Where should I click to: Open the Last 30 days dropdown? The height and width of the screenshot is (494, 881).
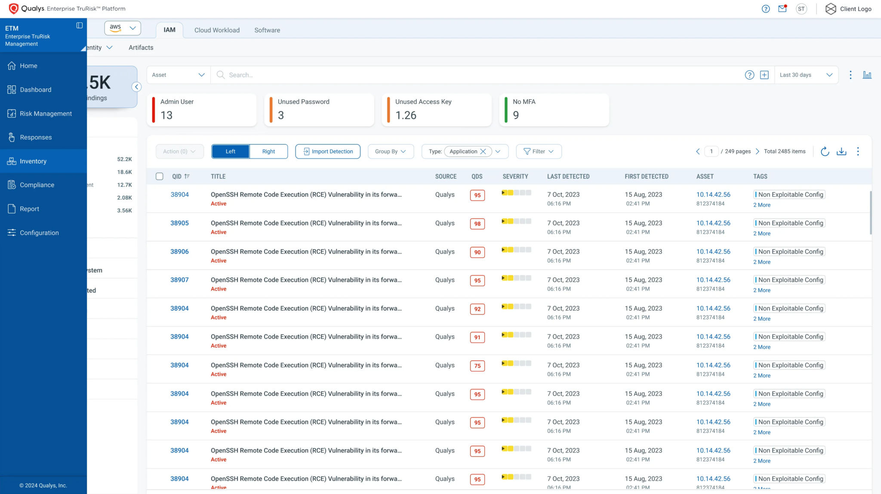click(806, 74)
